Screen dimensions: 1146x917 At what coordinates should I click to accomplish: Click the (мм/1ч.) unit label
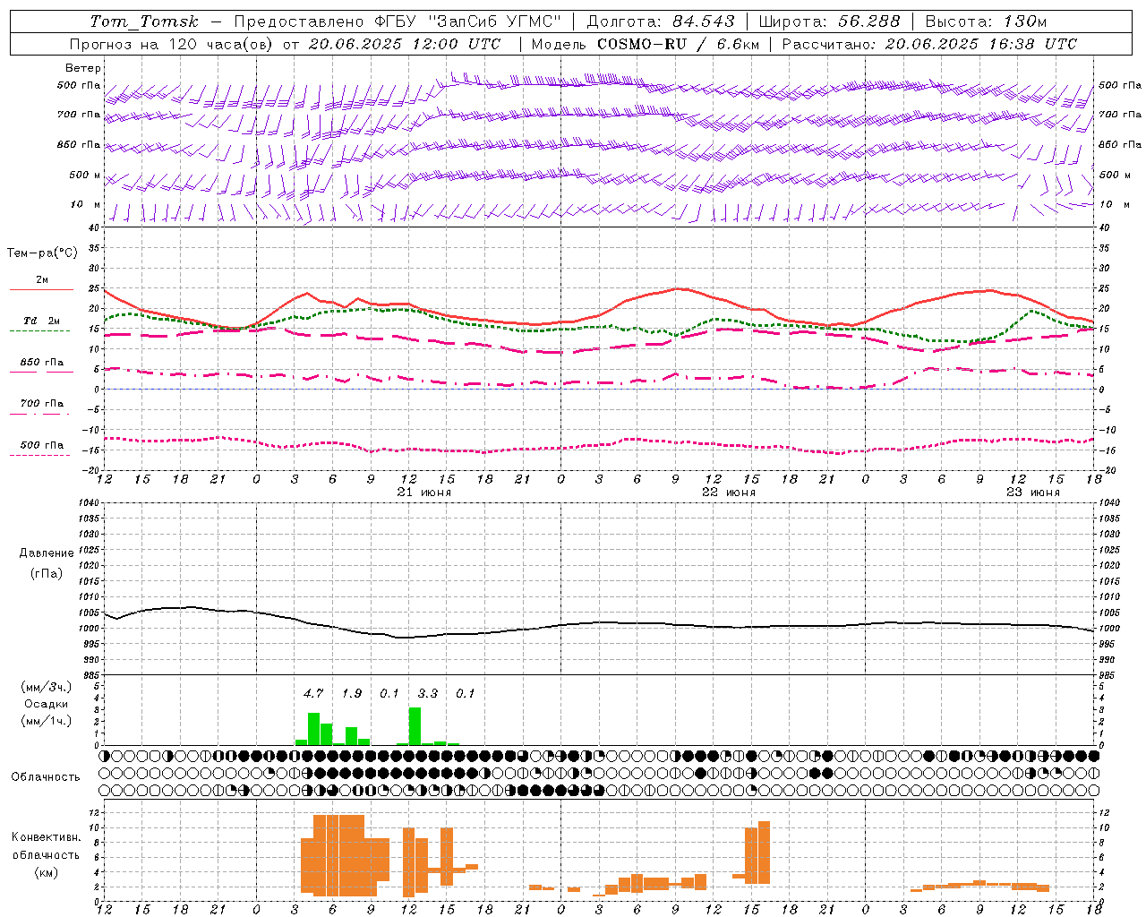tap(47, 721)
